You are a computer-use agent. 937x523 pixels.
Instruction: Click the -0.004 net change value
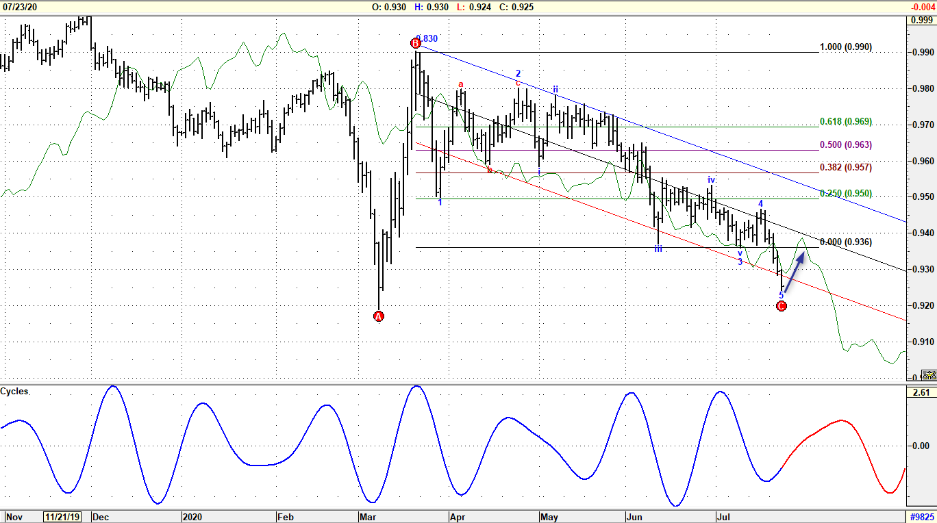(923, 7)
